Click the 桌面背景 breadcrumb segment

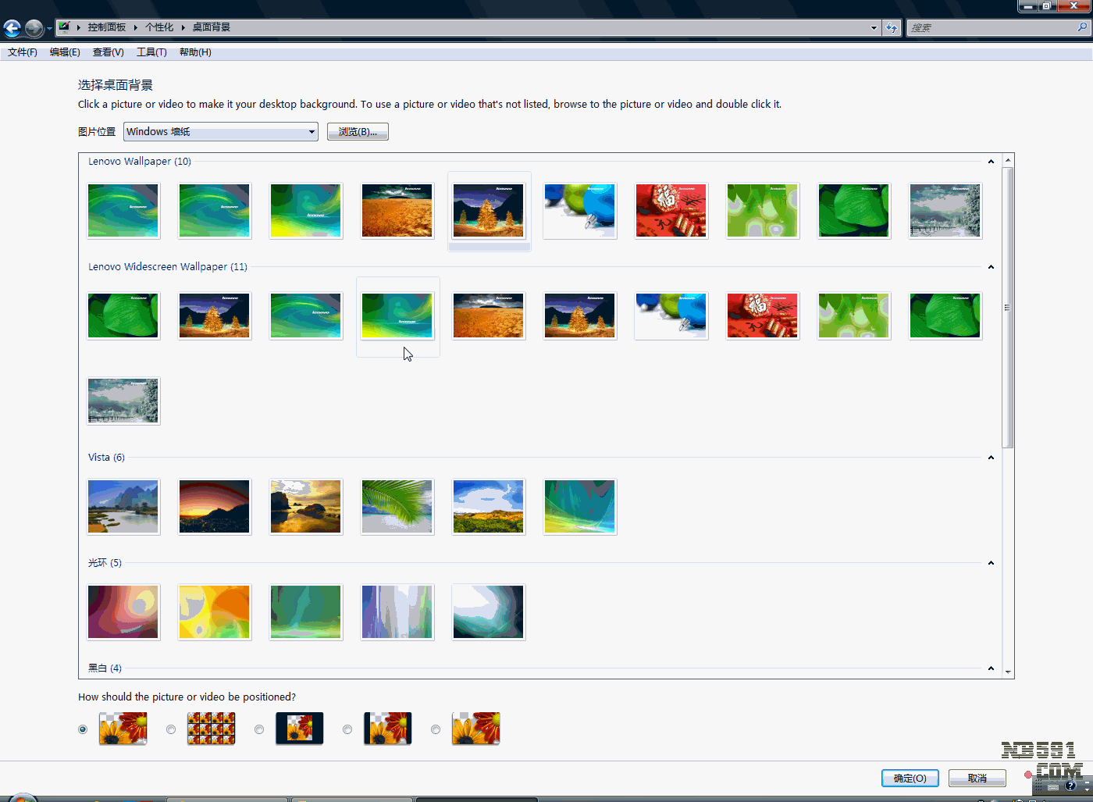212,27
